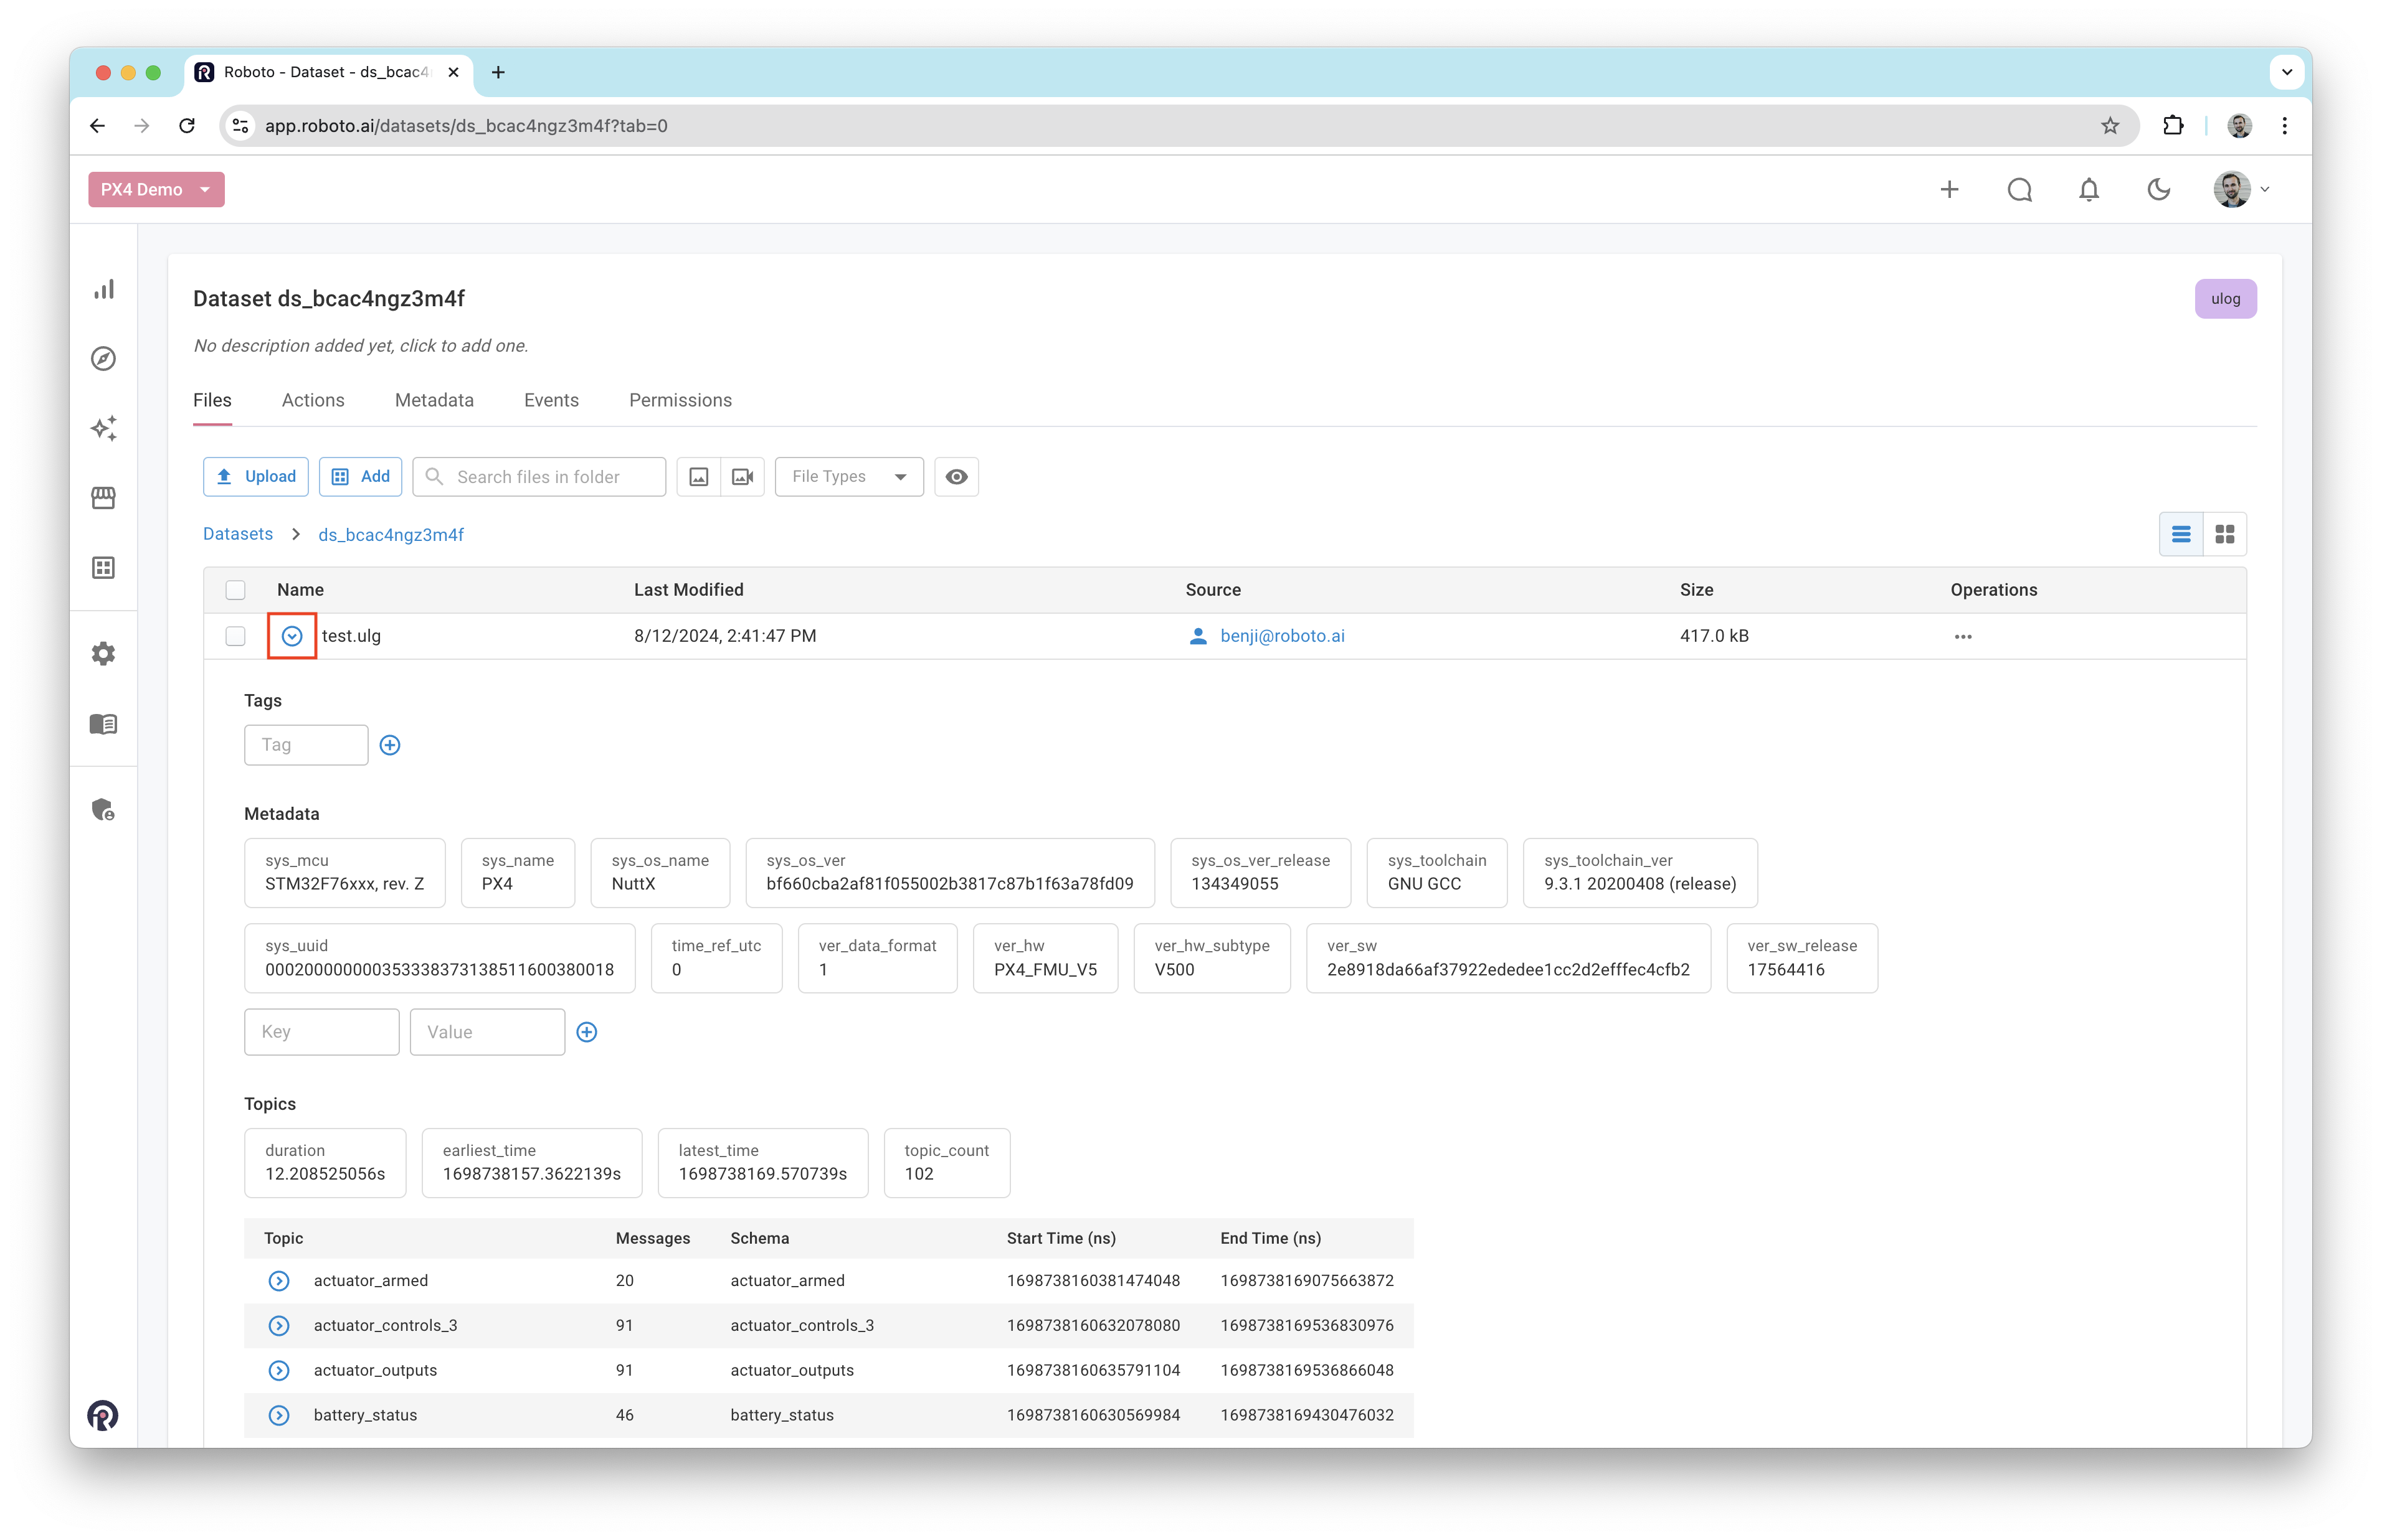The image size is (2382, 1540).
Task: Add tag with plus circle icon
Action: pos(390,745)
